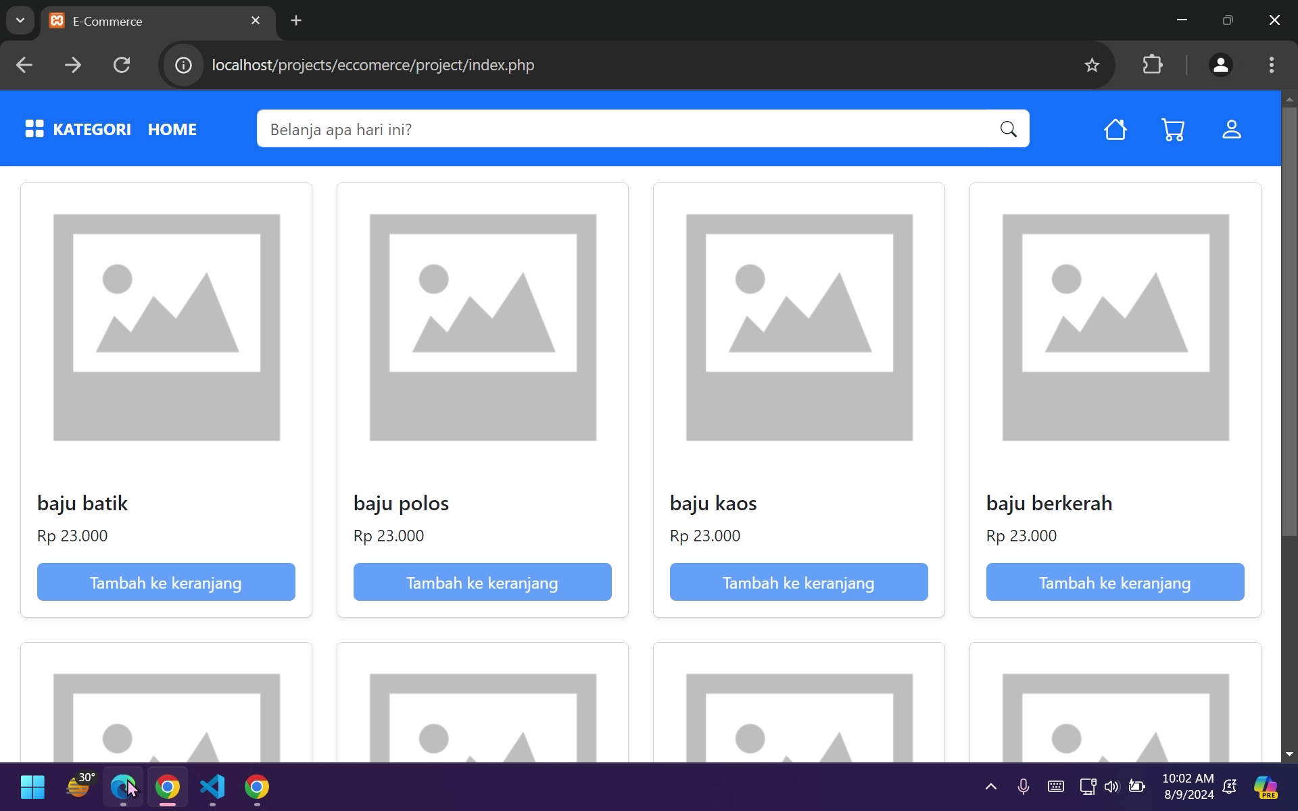Click the Rp 23.000 price under baju batik

[72, 536]
